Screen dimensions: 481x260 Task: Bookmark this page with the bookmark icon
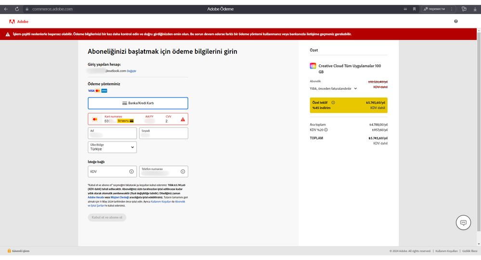click(x=414, y=9)
